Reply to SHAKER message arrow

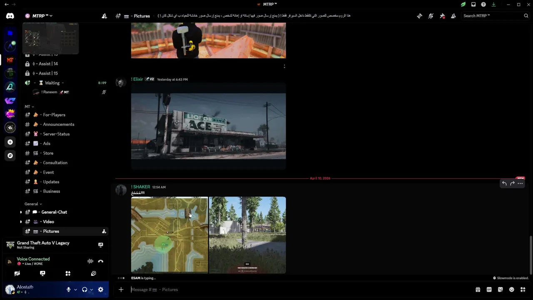pyautogui.click(x=504, y=183)
